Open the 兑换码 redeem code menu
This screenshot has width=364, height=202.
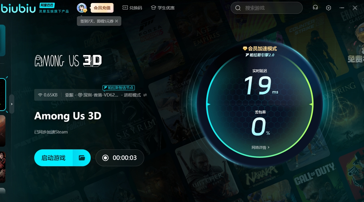click(x=132, y=8)
